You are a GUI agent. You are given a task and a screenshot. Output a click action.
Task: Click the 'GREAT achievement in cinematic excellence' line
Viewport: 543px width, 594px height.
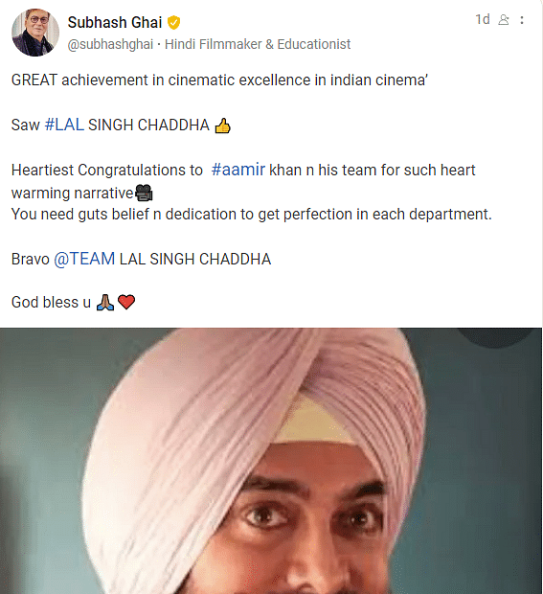pyautogui.click(x=219, y=80)
